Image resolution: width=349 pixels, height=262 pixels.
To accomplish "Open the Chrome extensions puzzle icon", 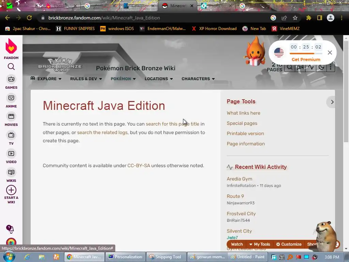I will [x=308, y=18].
